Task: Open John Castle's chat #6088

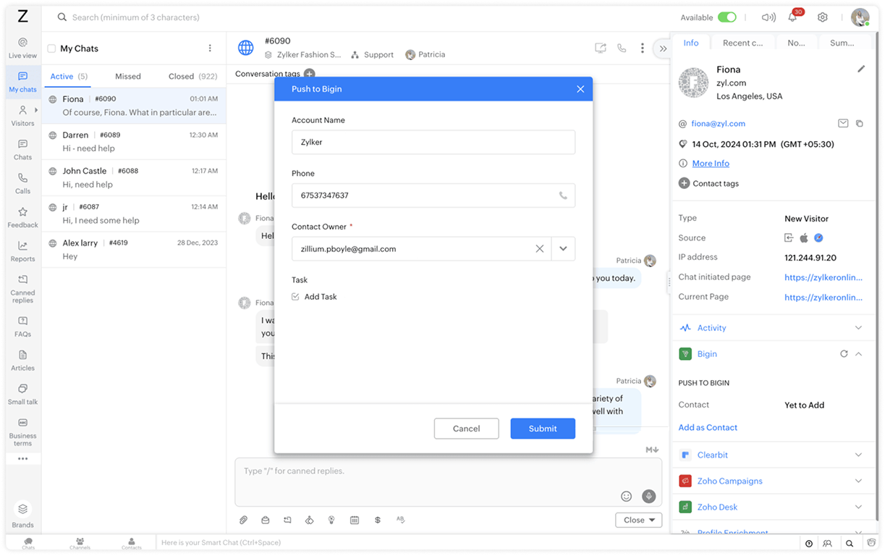Action: 134,178
